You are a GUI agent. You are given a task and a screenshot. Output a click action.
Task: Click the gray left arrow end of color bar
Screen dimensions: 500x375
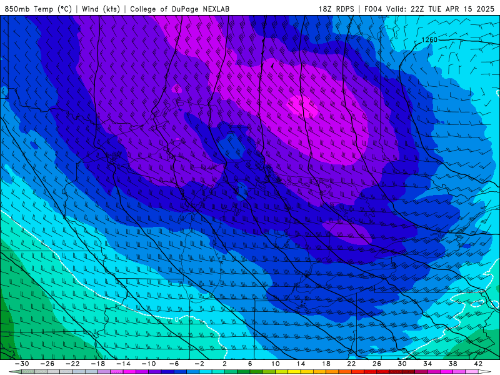tap(15, 372)
